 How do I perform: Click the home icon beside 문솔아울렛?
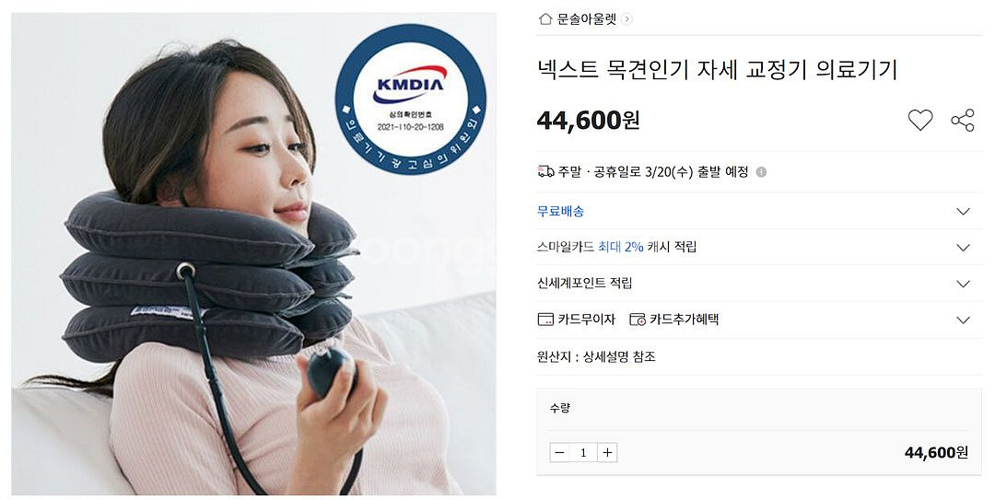pos(544,19)
